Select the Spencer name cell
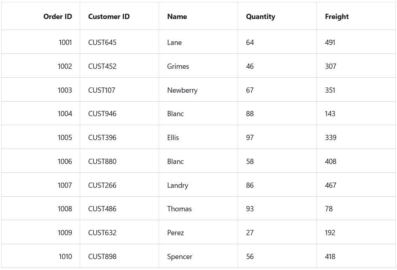Viewport: 397px width, 270px height. pos(179,257)
